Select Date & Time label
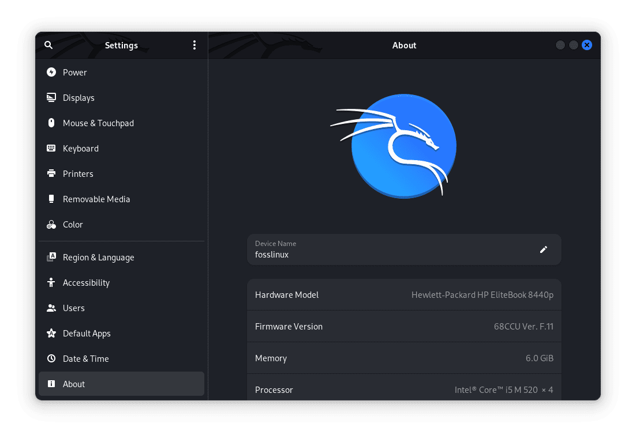 [x=85, y=359]
